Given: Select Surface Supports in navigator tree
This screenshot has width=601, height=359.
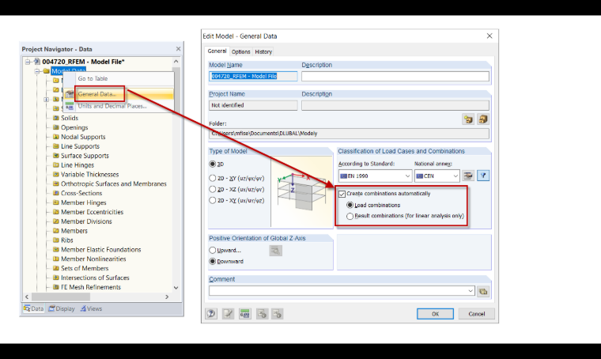Looking at the screenshot, I should pyautogui.click(x=85, y=156).
